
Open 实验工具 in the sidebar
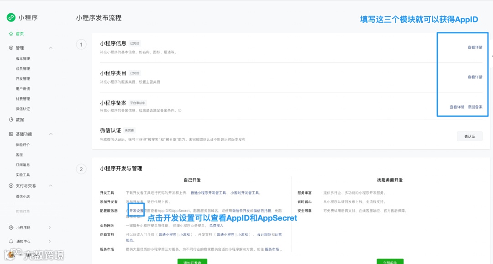[x=23, y=175]
